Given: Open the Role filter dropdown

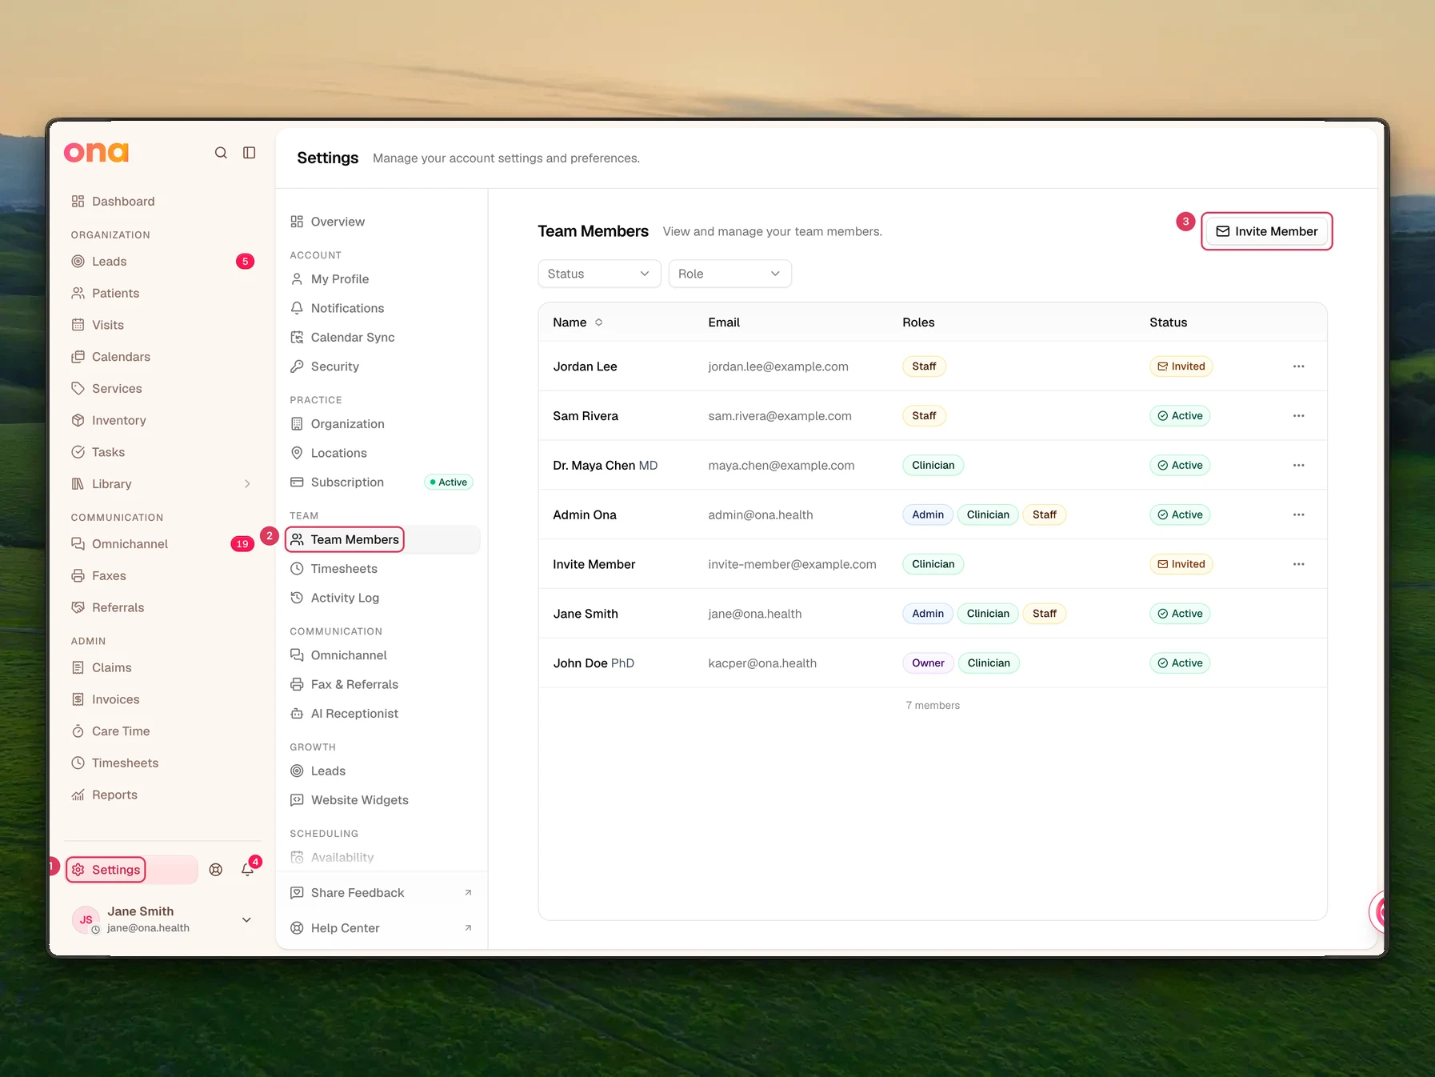Looking at the screenshot, I should (x=729, y=274).
